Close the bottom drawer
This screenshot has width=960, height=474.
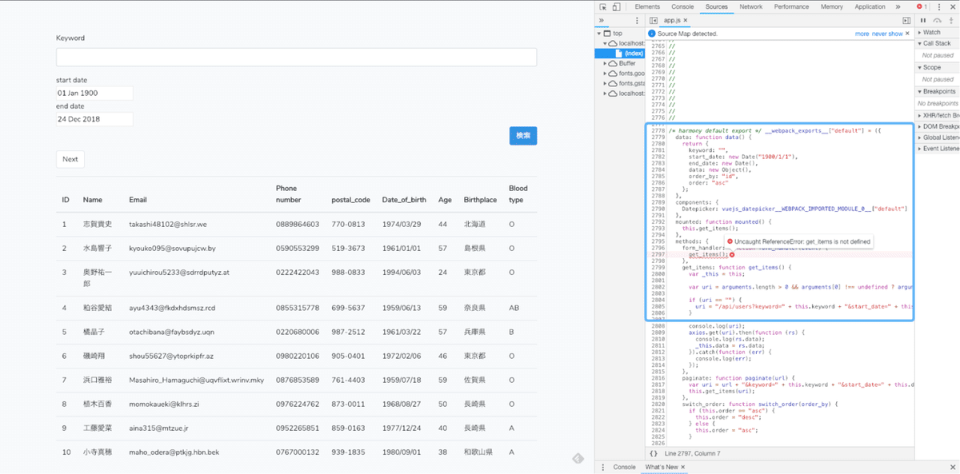click(x=952, y=467)
